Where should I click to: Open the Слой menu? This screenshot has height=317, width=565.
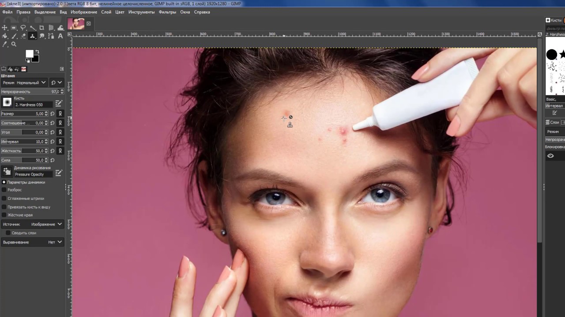(106, 12)
